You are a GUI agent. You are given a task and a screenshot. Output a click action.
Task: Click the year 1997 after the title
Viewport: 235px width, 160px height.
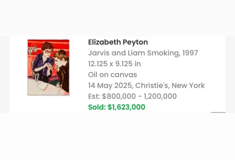190,53
